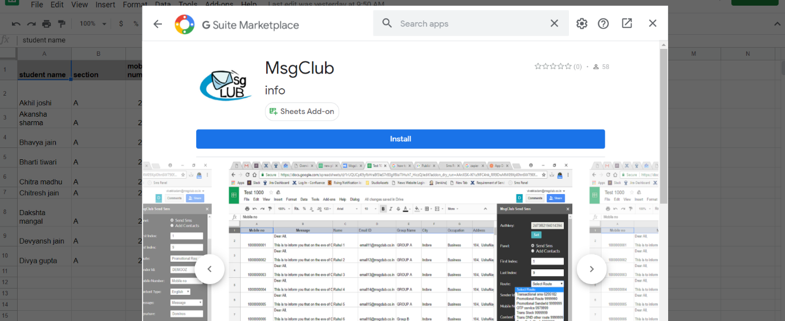Viewport: 785px width, 321px height.
Task: Open Marketplace settings gear
Action: click(581, 23)
